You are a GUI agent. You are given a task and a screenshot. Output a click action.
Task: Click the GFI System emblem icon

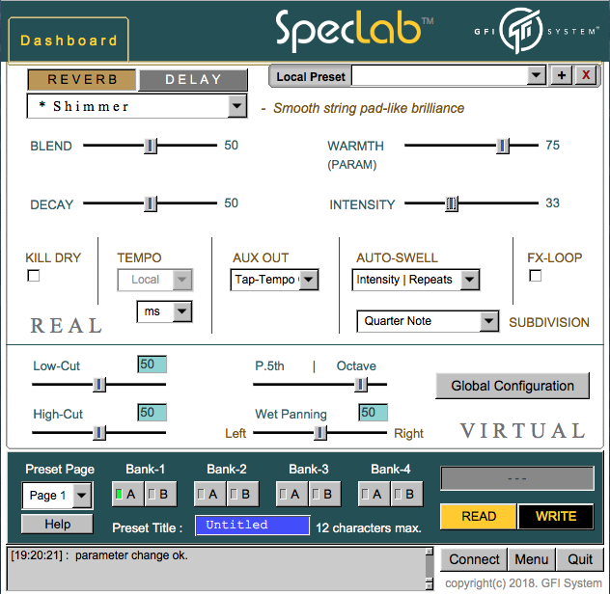521,31
